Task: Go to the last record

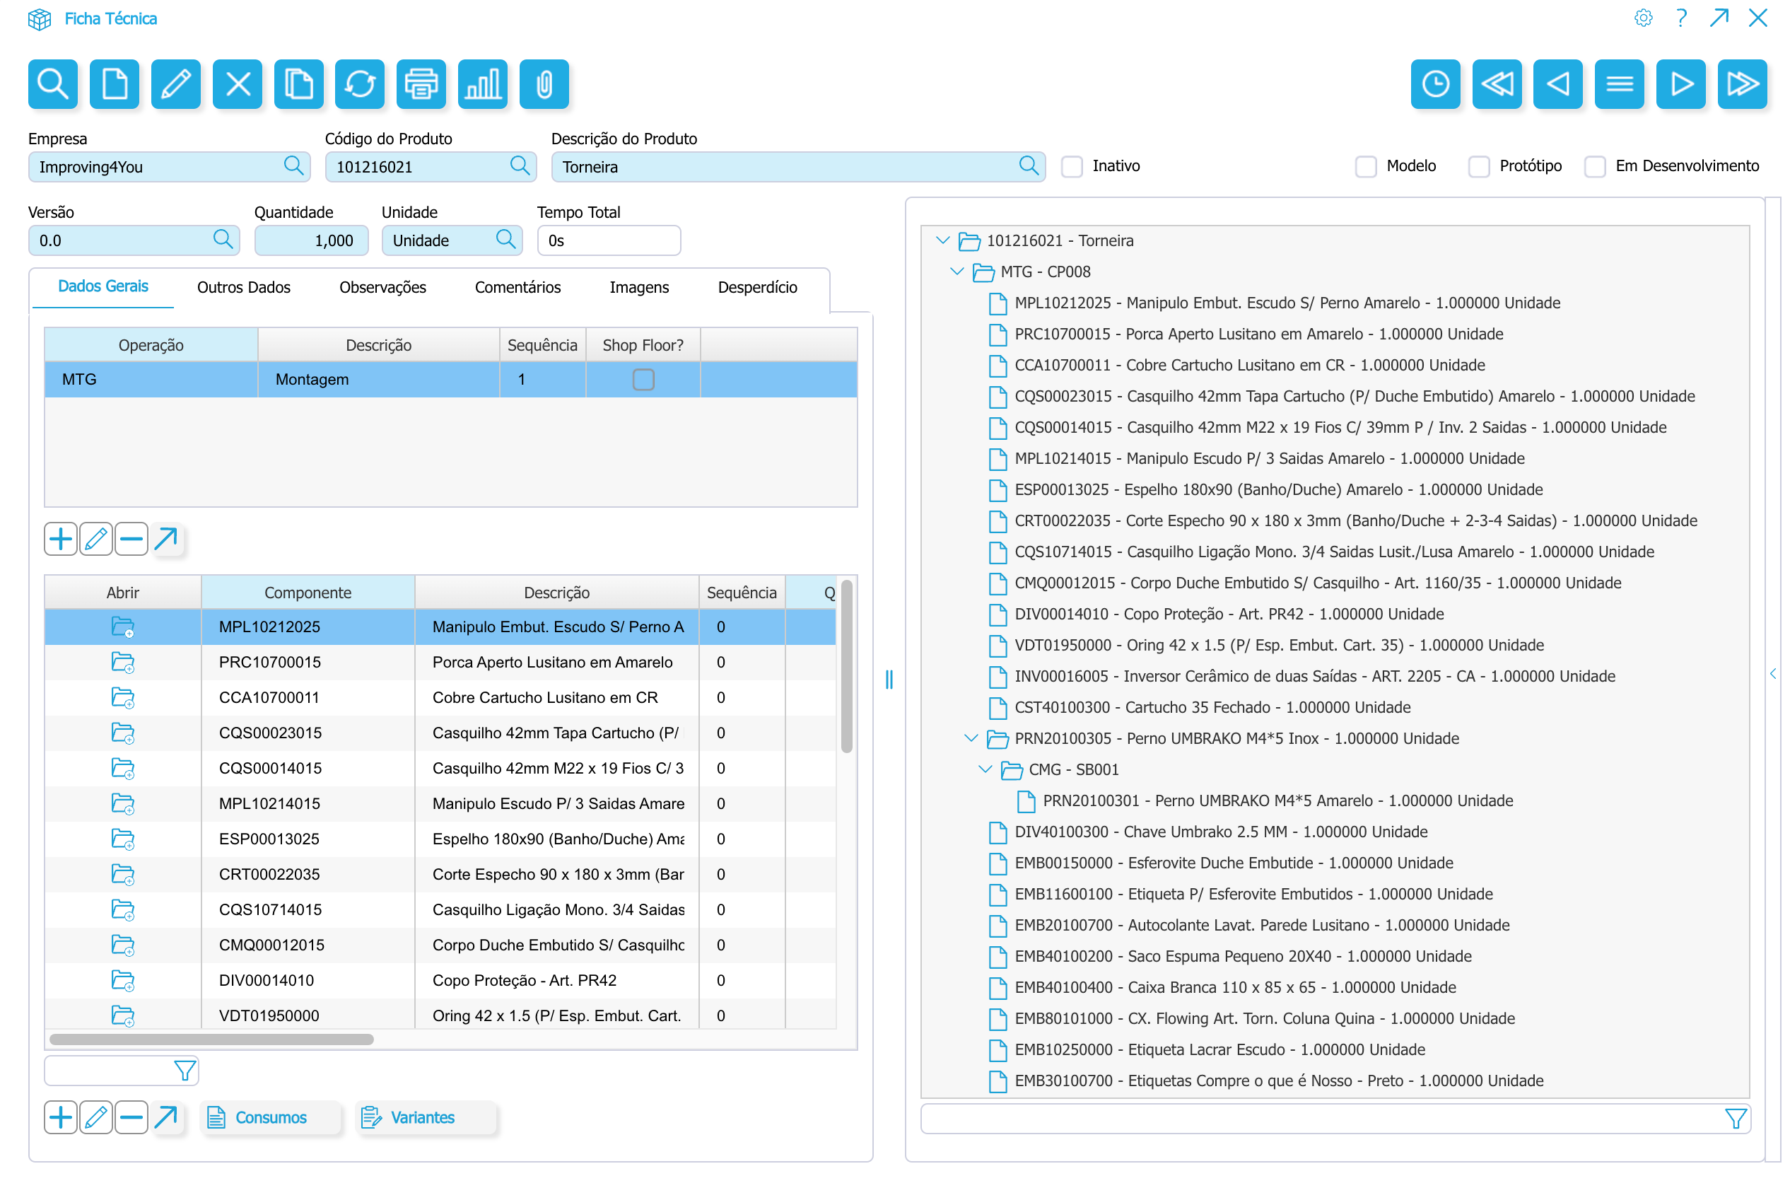Action: 1741,83
